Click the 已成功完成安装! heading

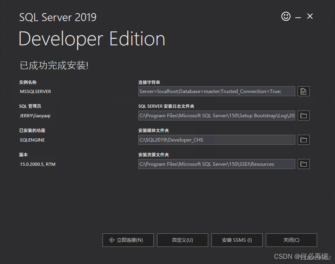[x=54, y=65]
